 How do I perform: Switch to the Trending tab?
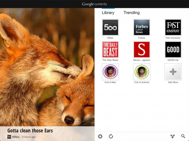[x=131, y=13]
